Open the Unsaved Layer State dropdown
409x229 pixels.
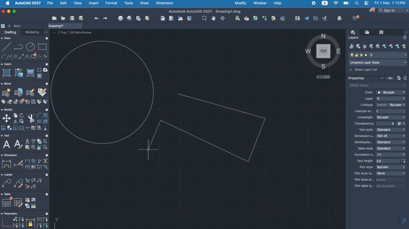coord(377,62)
